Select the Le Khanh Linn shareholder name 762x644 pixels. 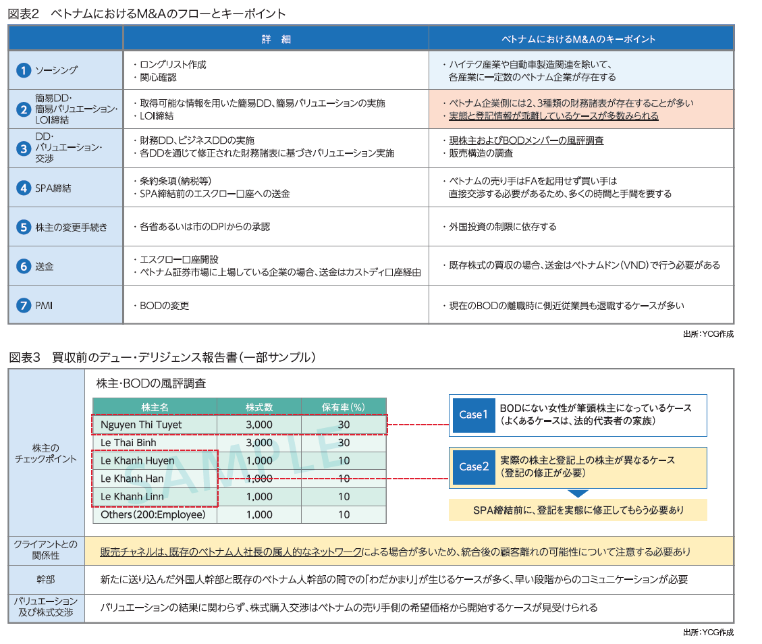(132, 497)
